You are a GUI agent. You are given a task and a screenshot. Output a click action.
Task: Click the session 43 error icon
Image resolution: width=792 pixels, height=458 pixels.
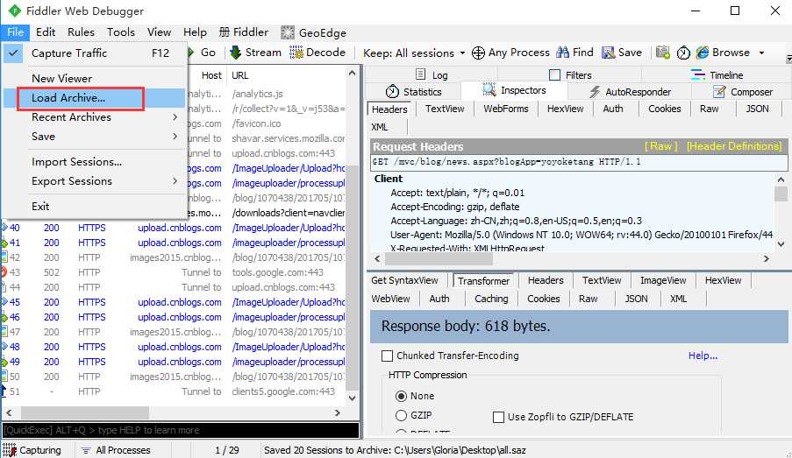point(4,272)
